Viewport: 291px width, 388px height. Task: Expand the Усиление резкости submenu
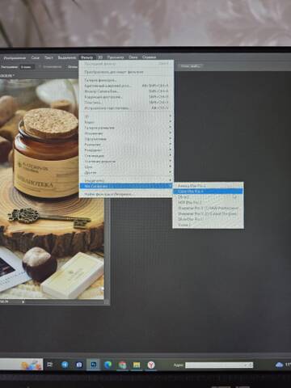pos(126,162)
